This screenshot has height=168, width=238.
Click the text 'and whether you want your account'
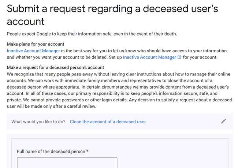pyautogui.click(x=42, y=57)
